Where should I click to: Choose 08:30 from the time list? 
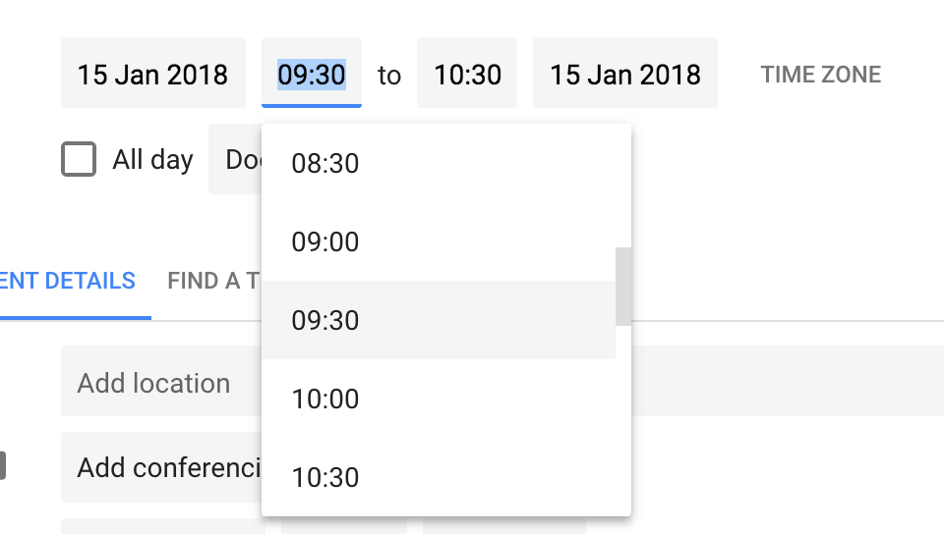pyautogui.click(x=325, y=164)
